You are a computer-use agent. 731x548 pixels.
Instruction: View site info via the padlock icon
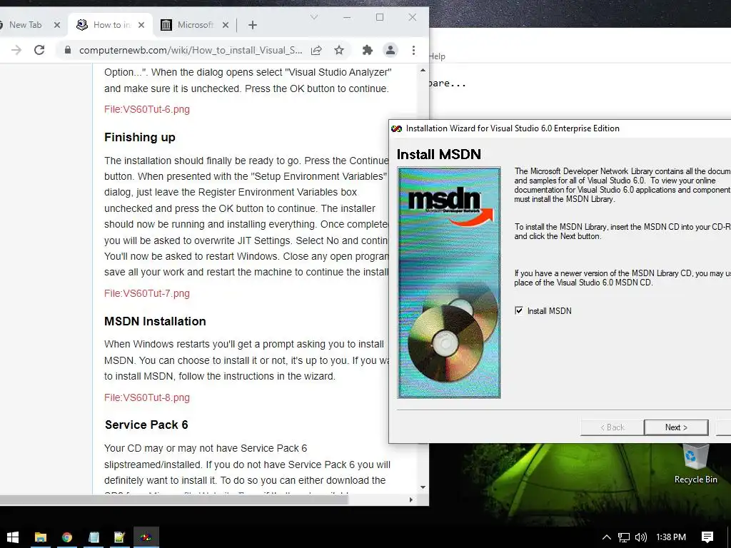pyautogui.click(x=68, y=50)
